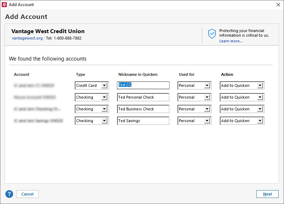Expand Used for dropdown for Ted Personal Check

207,97
